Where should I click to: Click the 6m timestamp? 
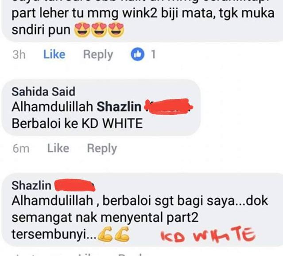coord(21,149)
